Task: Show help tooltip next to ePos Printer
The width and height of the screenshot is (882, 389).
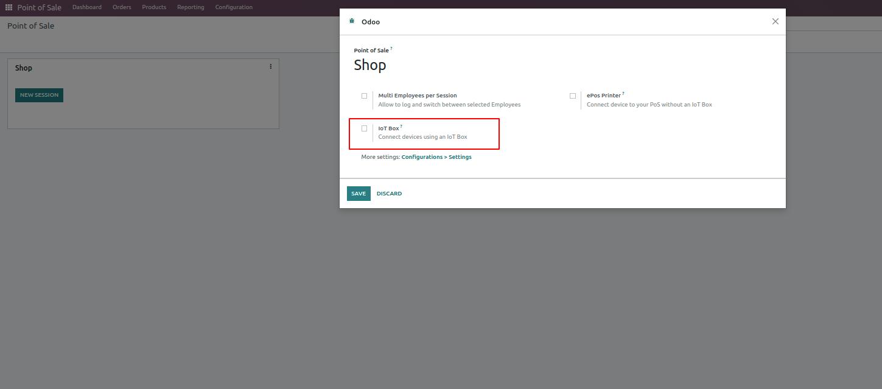Action: pyautogui.click(x=623, y=93)
